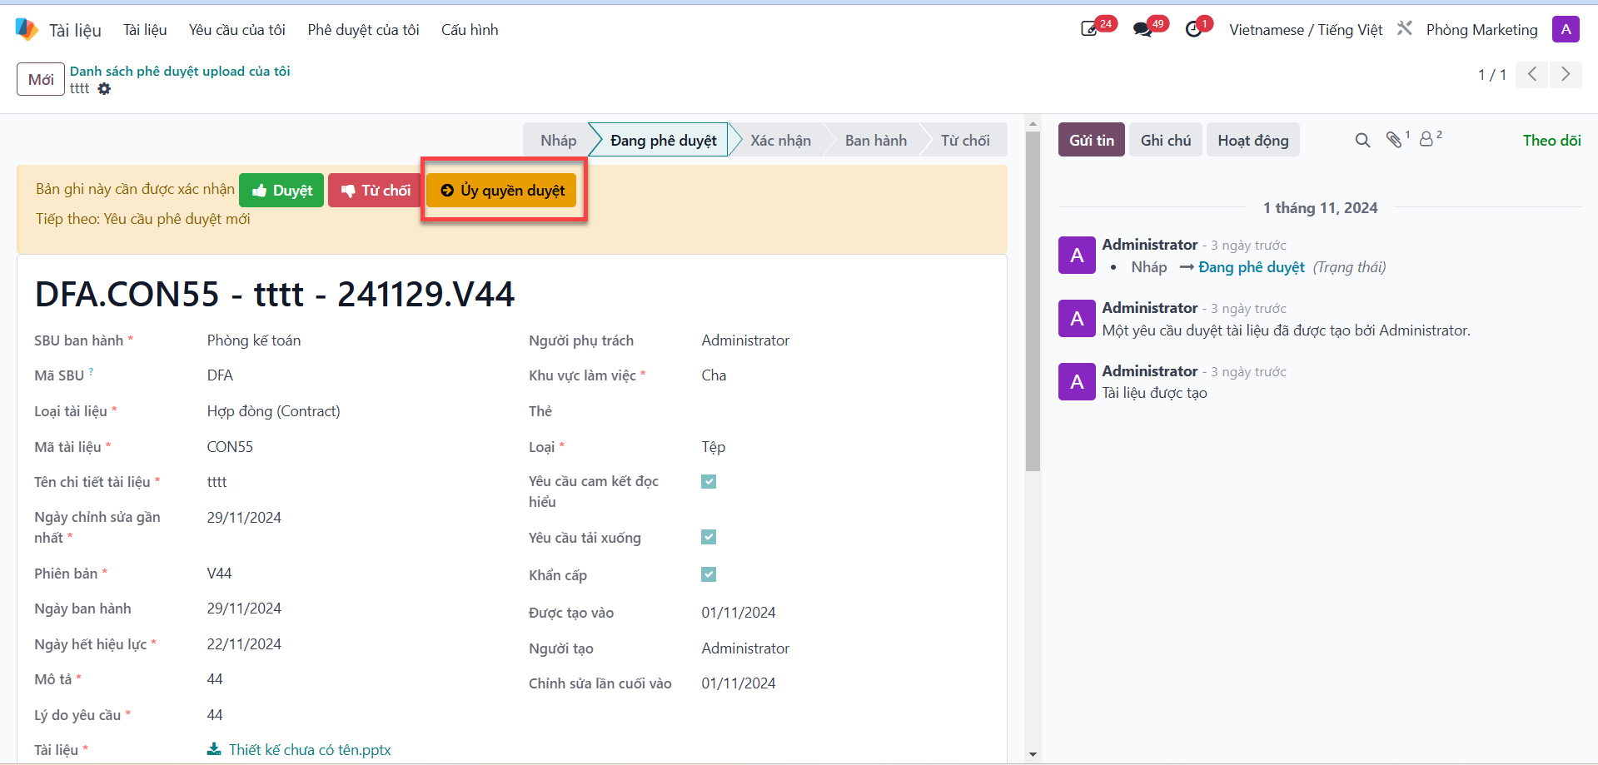Click the purple user avatar in top bar
Screen dimensions: 1598x765
pos(1566,29)
